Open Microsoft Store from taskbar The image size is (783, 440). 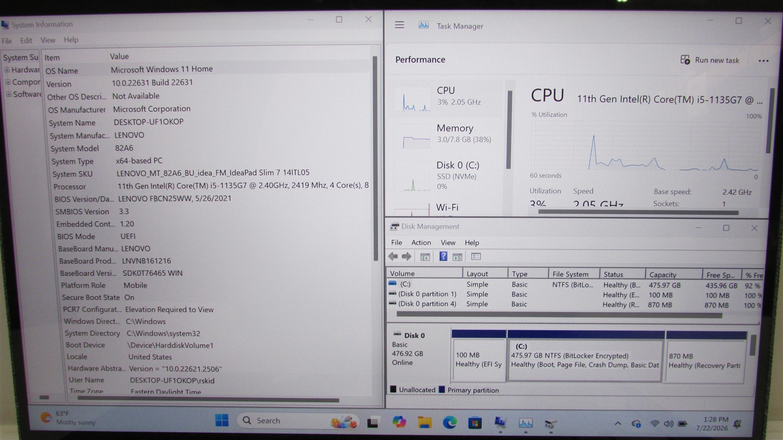(x=475, y=423)
